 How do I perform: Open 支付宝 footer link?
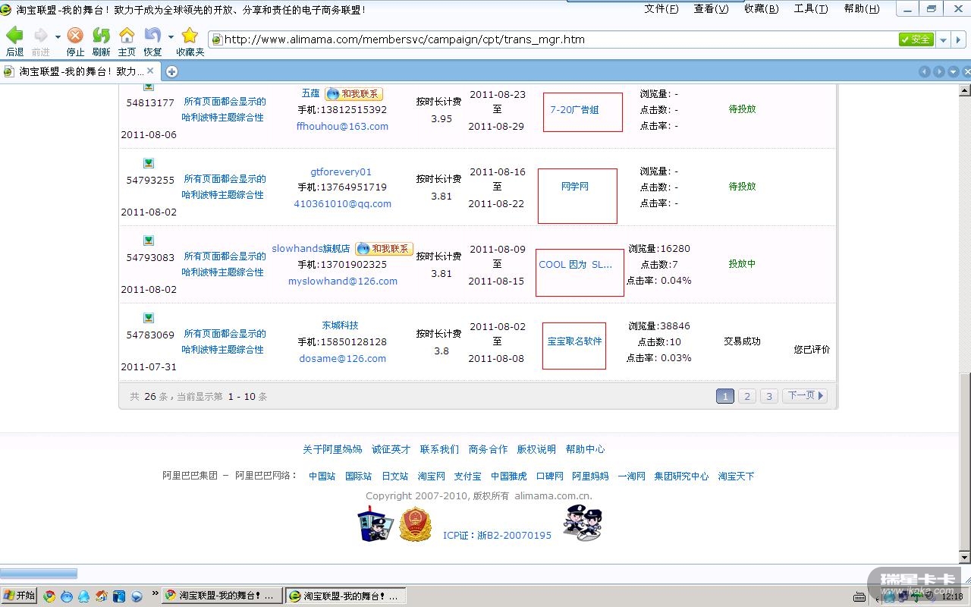(467, 476)
